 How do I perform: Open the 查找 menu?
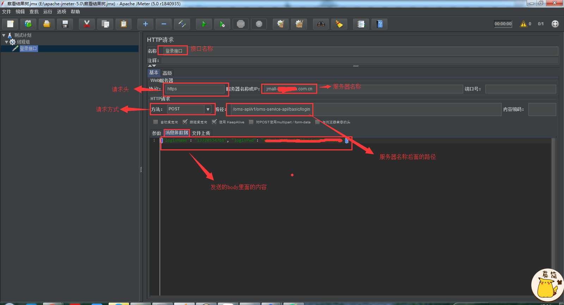coord(34,12)
